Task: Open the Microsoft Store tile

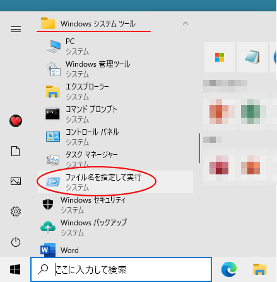Action: pyautogui.click(x=220, y=57)
